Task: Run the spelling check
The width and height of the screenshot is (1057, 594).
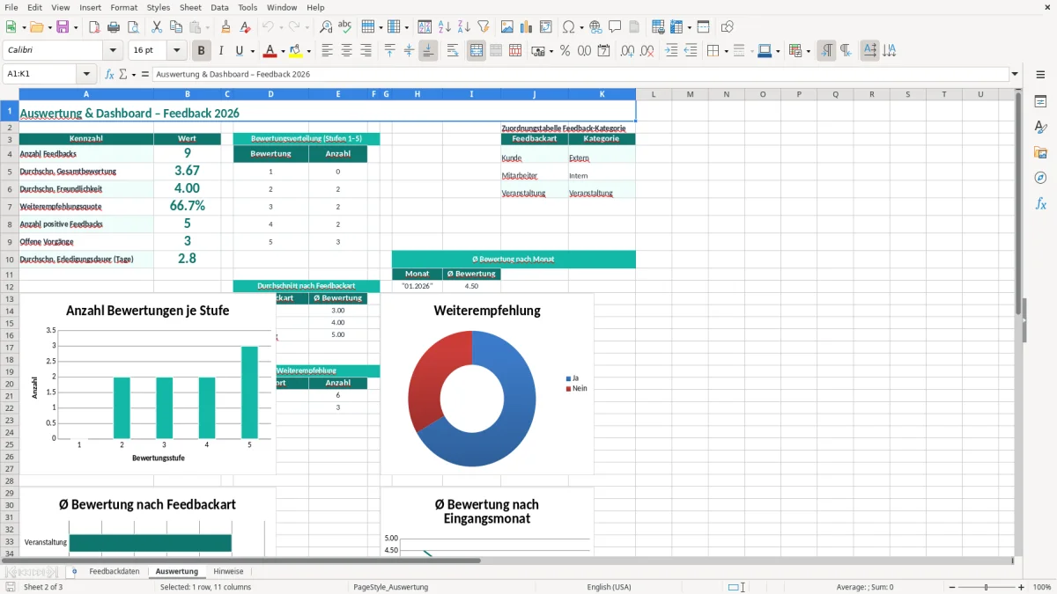Action: pyautogui.click(x=344, y=27)
